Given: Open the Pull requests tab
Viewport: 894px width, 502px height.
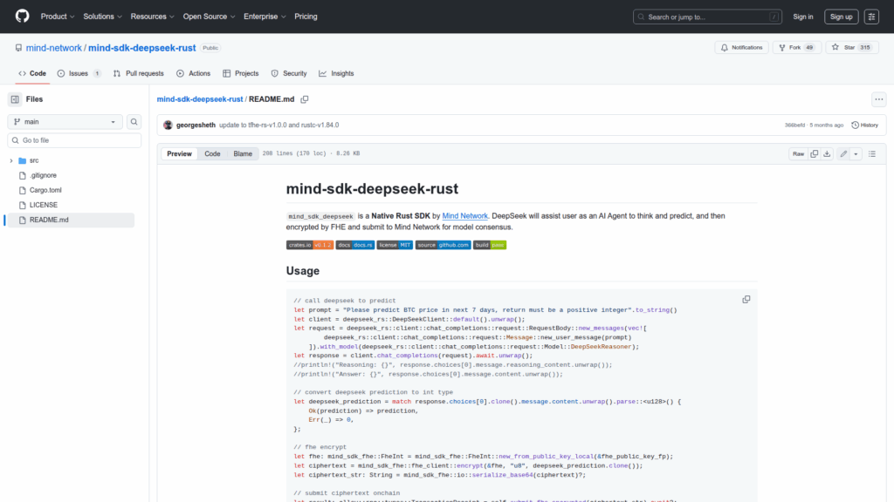Looking at the screenshot, I should [138, 73].
